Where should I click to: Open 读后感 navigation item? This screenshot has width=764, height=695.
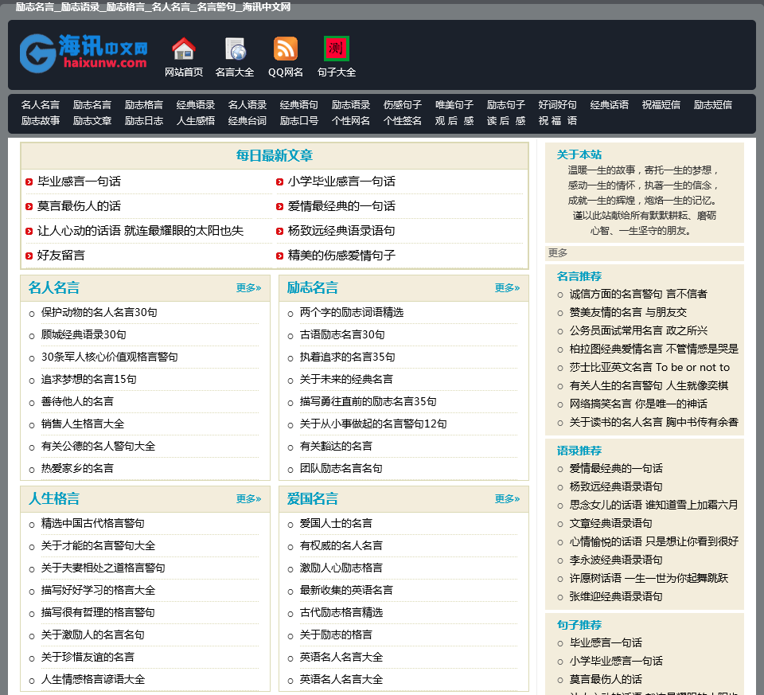click(506, 120)
